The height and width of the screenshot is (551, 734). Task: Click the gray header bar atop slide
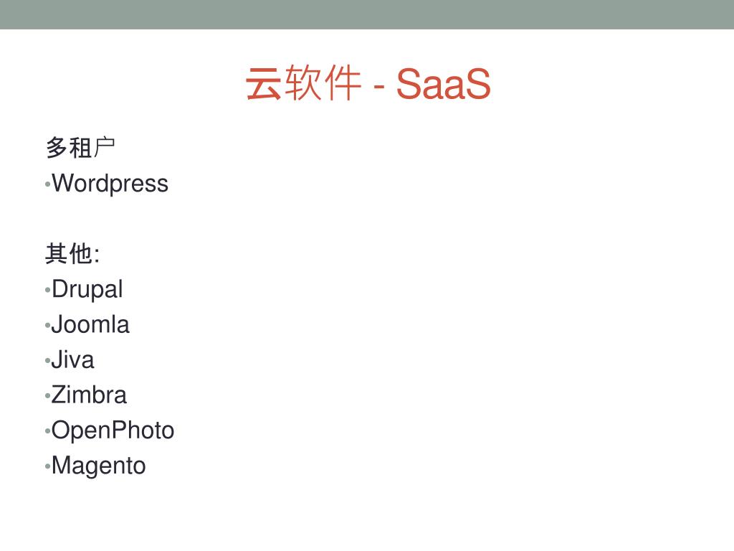(x=367, y=14)
